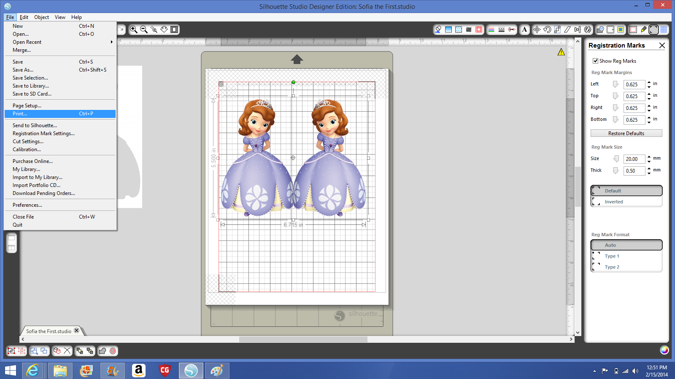
Task: Open the Align window
Action: pos(578,29)
